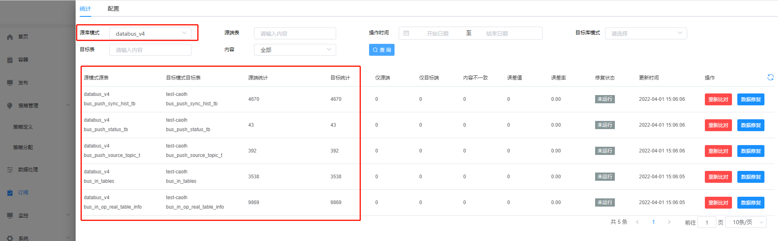Click the subscription (订阅) clipboard icon
778x241 pixels.
click(10, 193)
